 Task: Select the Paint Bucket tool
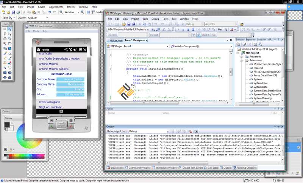pos(5,48)
